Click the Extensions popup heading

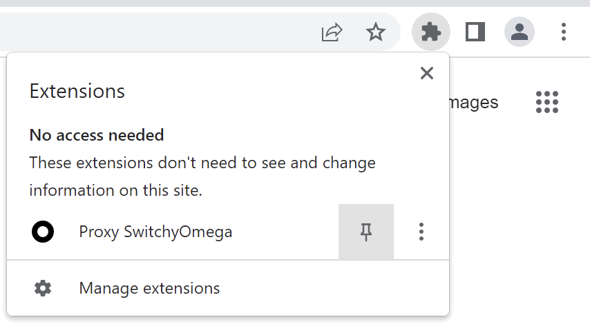pos(77,91)
